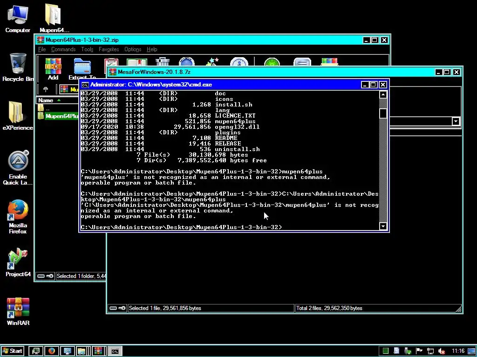Select the Mozilla Firefox desktop shortcut
The image size is (477, 357).
coord(18,217)
